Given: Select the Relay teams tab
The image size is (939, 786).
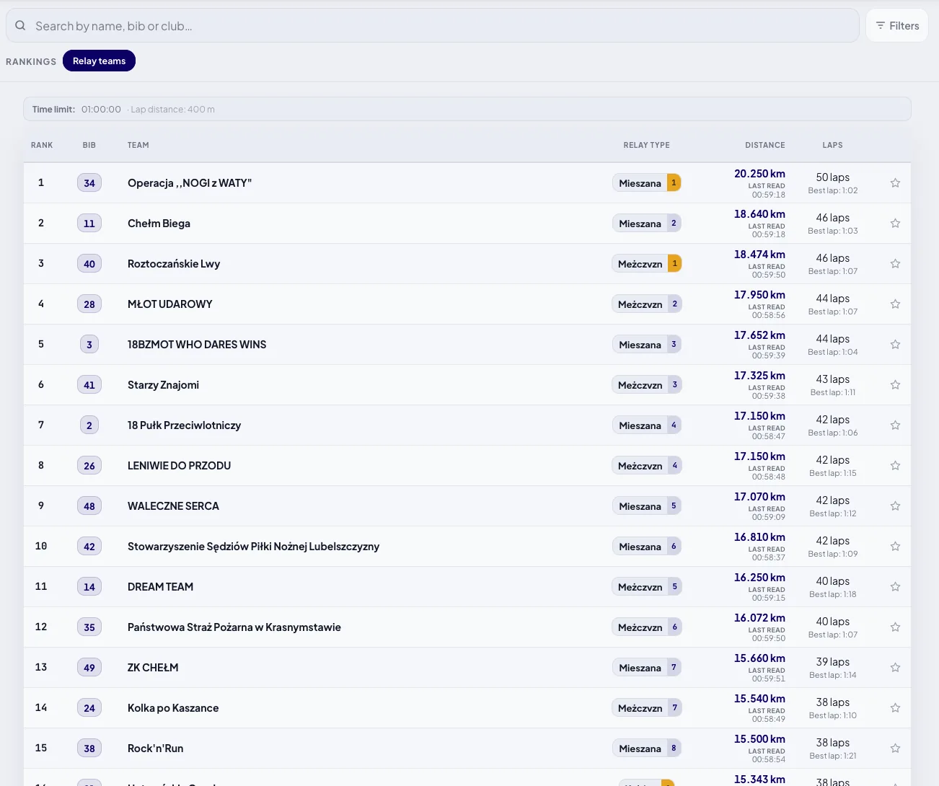Looking at the screenshot, I should (x=99, y=61).
